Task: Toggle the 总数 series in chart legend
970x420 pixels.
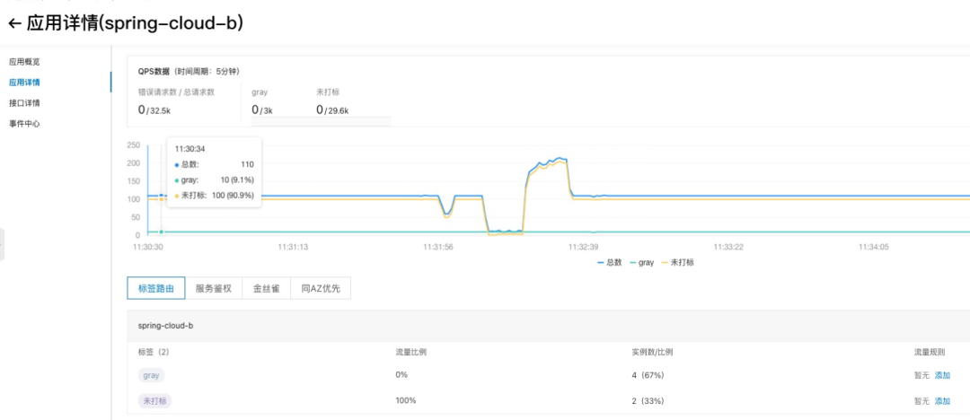Action: point(609,262)
